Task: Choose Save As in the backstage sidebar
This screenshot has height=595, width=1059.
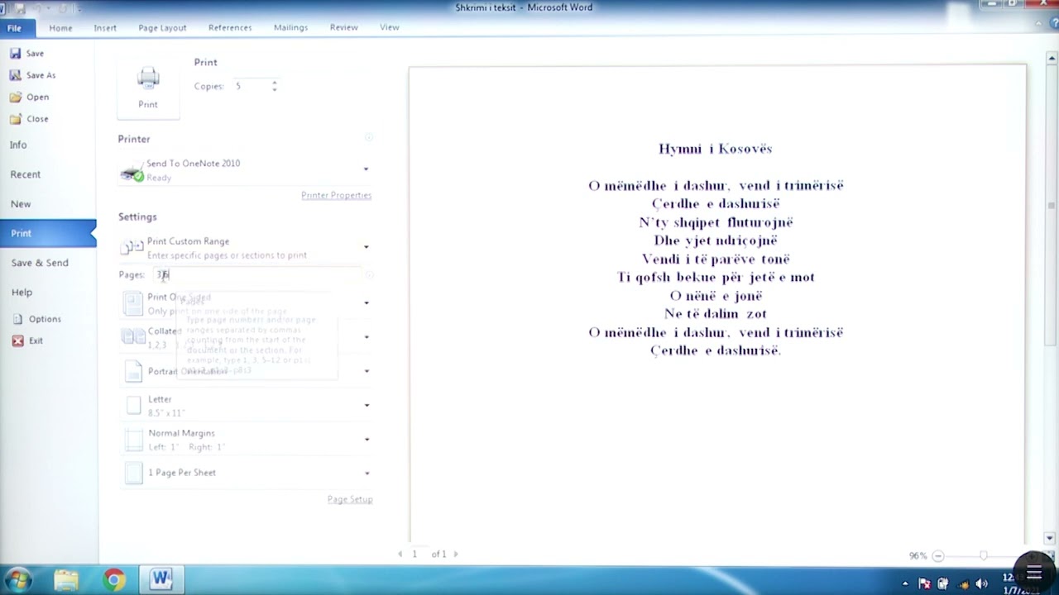Action: pos(33,75)
